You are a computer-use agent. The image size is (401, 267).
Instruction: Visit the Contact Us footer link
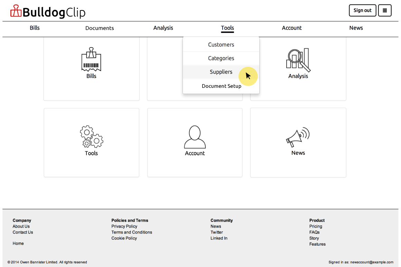pyautogui.click(x=23, y=232)
